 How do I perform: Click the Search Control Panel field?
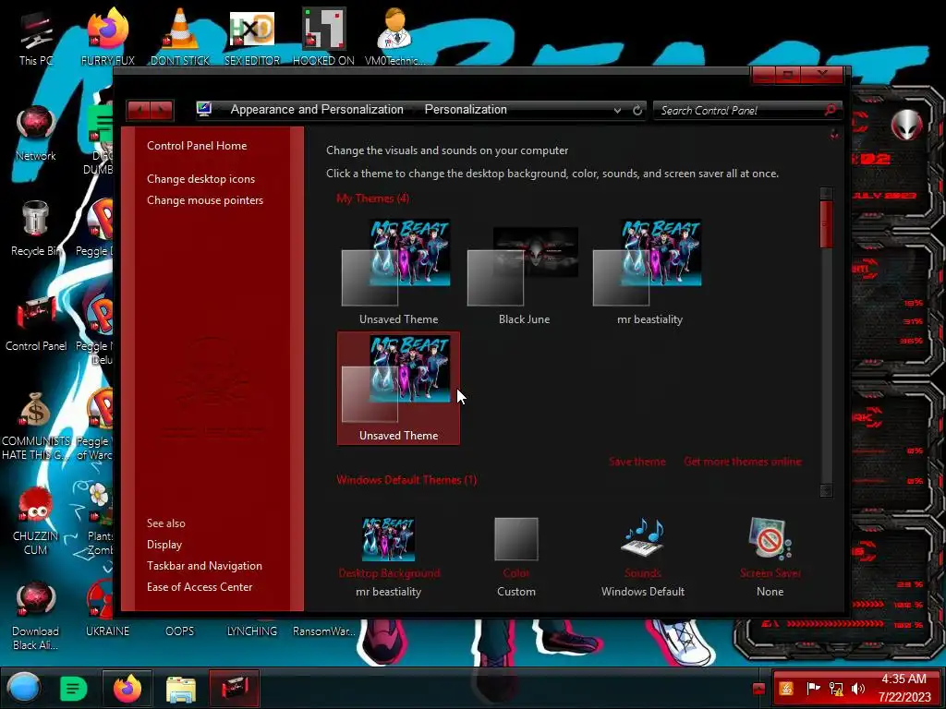tap(739, 111)
